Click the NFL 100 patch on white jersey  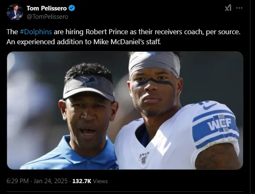[143, 157]
